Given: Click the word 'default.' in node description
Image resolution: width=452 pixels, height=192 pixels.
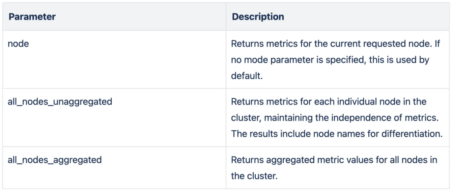Looking at the screenshot, I should (247, 76).
